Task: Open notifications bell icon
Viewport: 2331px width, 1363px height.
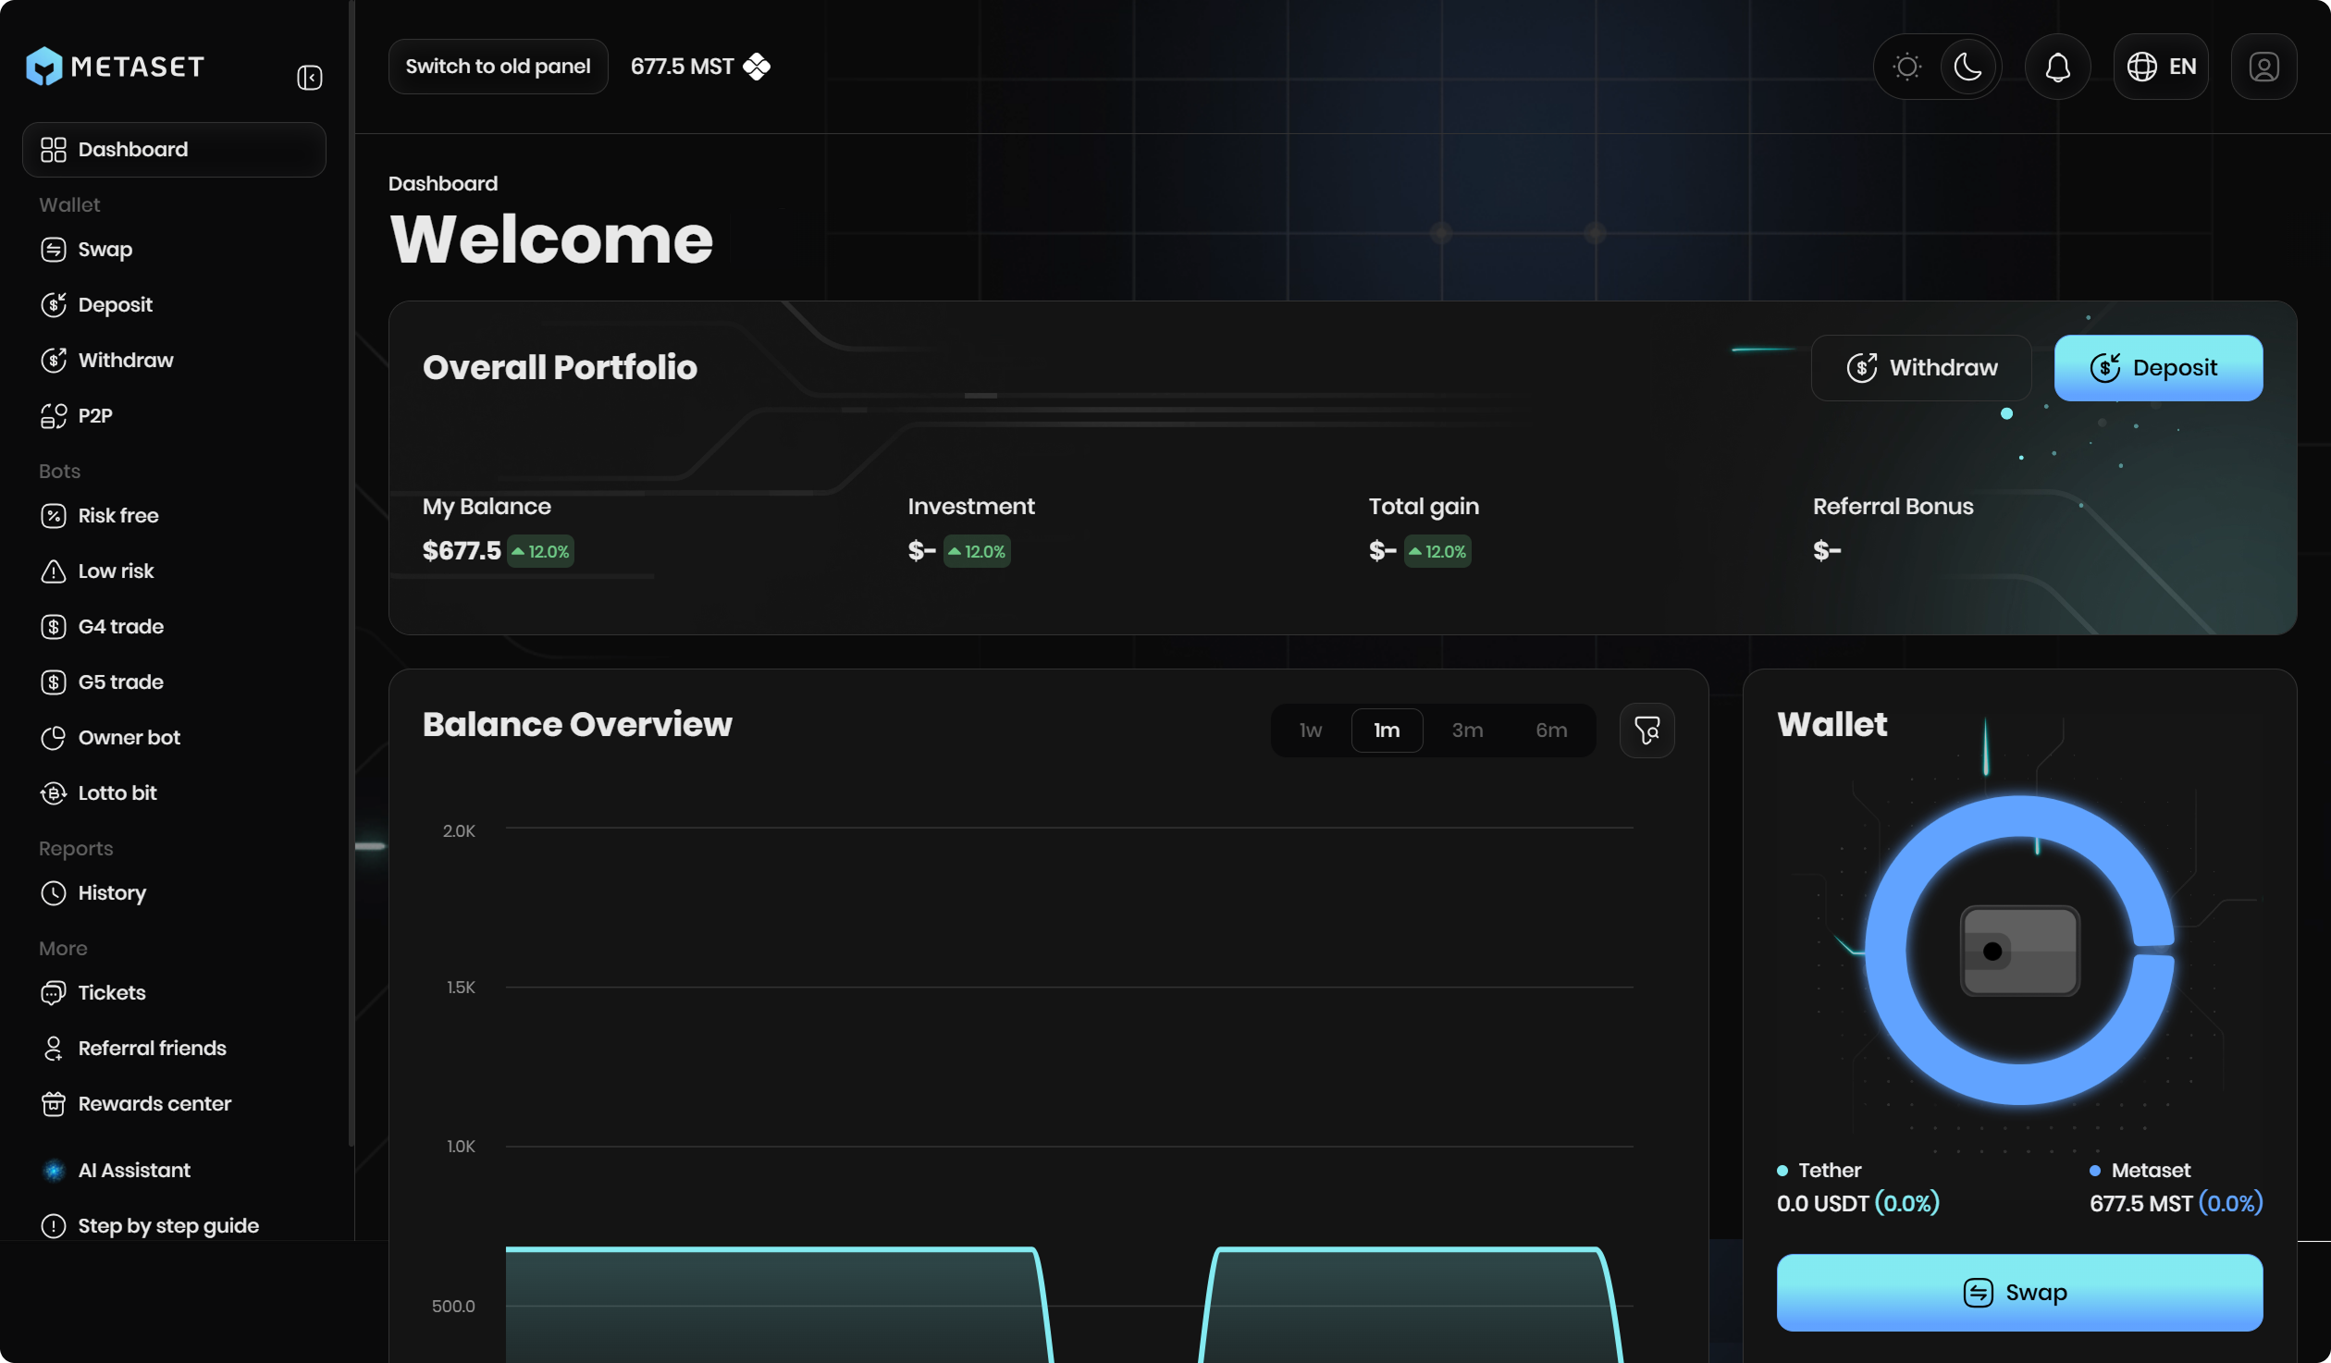Action: 2057,67
